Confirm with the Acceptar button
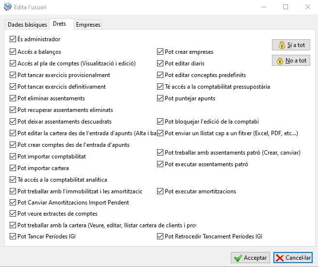 click(250, 258)
